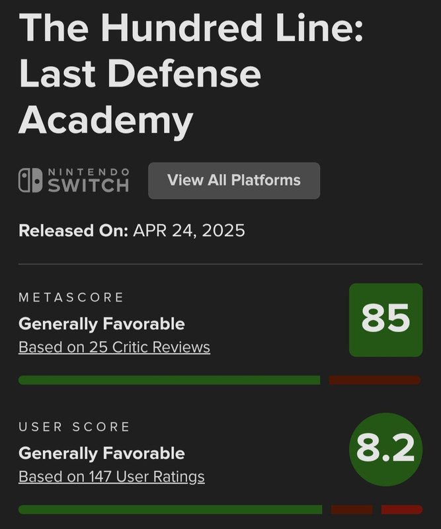Screen dimensions: 441x529
Task: Click the Released On date text
Action: 132,231
